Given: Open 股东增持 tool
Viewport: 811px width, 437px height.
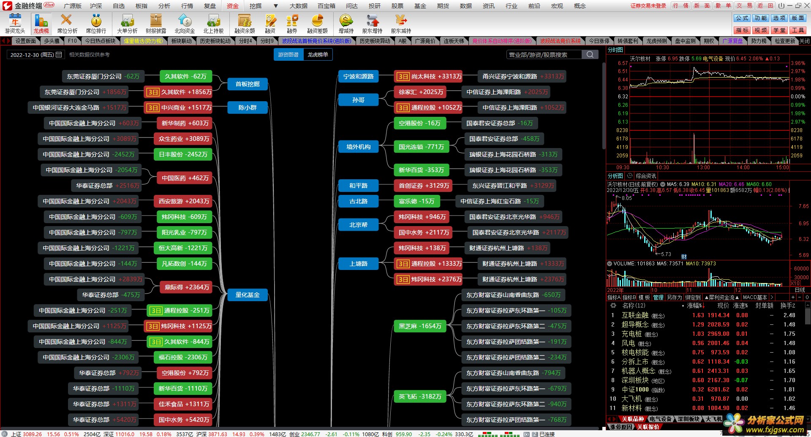Looking at the screenshot, I should [x=372, y=24].
